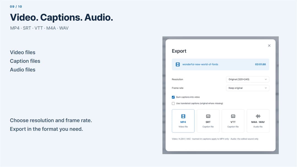The image size is (297, 167).
Task: Click the 'Caption file' text under VTT
Action: point(233,127)
